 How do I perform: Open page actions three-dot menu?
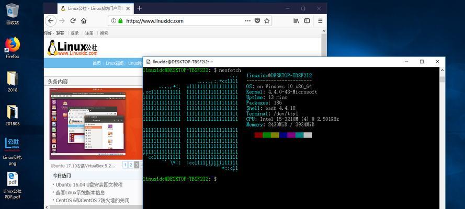[247, 21]
